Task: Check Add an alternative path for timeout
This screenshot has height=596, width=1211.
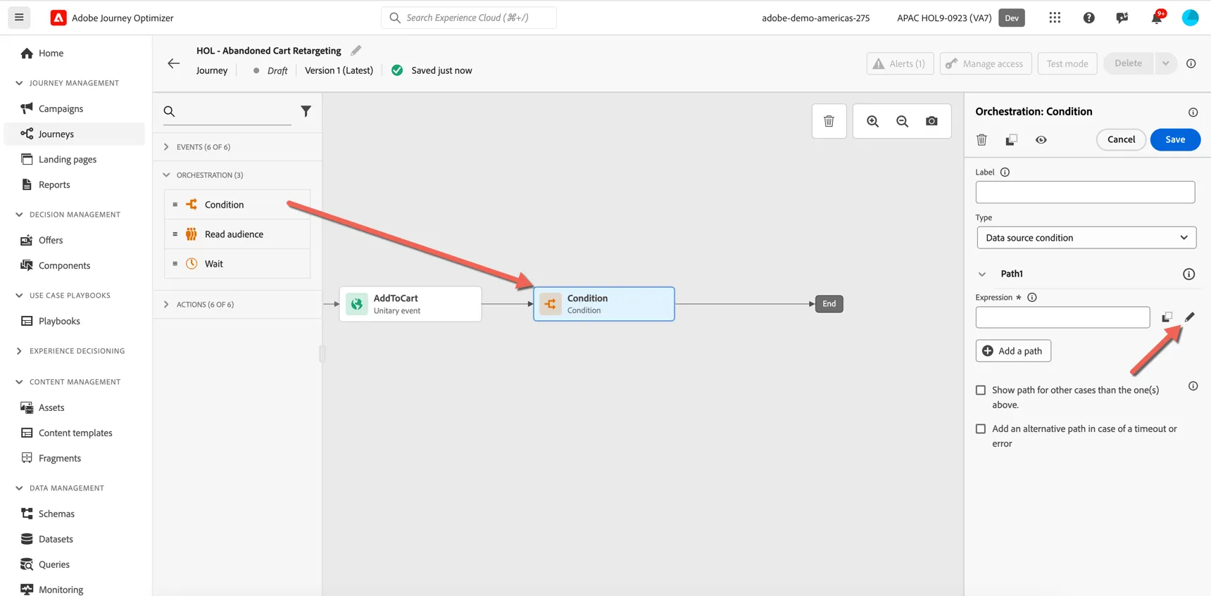Action: (981, 429)
